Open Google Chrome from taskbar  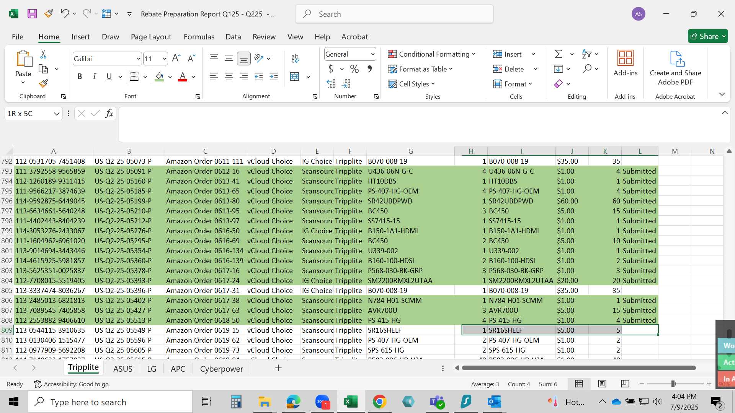point(379,402)
